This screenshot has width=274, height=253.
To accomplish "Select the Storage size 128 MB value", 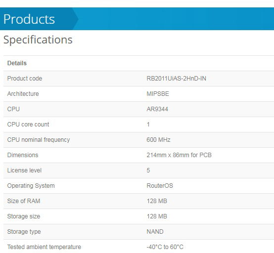I will pos(157,216).
